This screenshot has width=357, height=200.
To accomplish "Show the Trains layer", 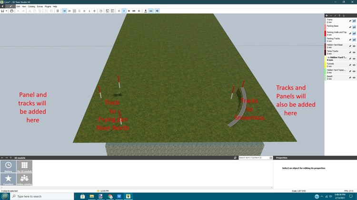I will coord(354,21).
